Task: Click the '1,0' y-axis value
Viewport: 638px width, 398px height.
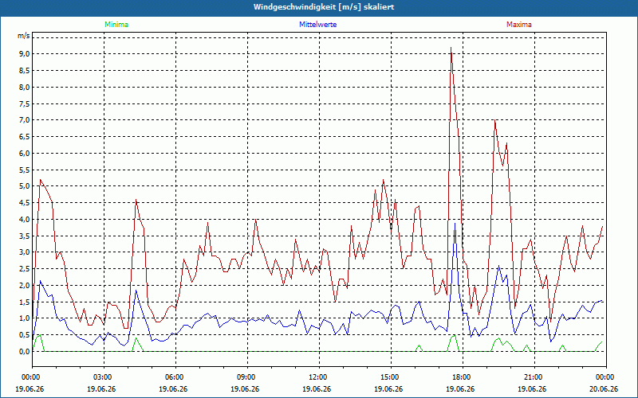Action: coord(25,318)
